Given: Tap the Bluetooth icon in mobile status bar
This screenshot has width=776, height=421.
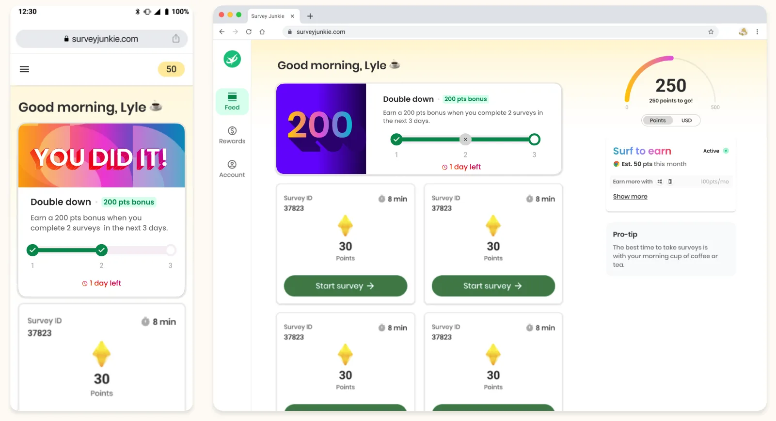Looking at the screenshot, I should tap(137, 12).
